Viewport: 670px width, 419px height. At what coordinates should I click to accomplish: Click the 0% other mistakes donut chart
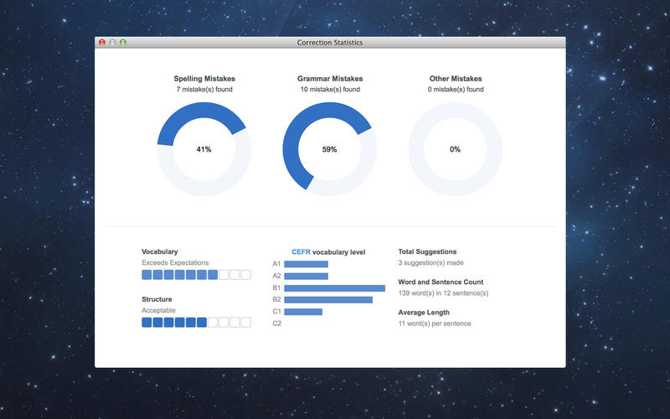[x=455, y=149]
